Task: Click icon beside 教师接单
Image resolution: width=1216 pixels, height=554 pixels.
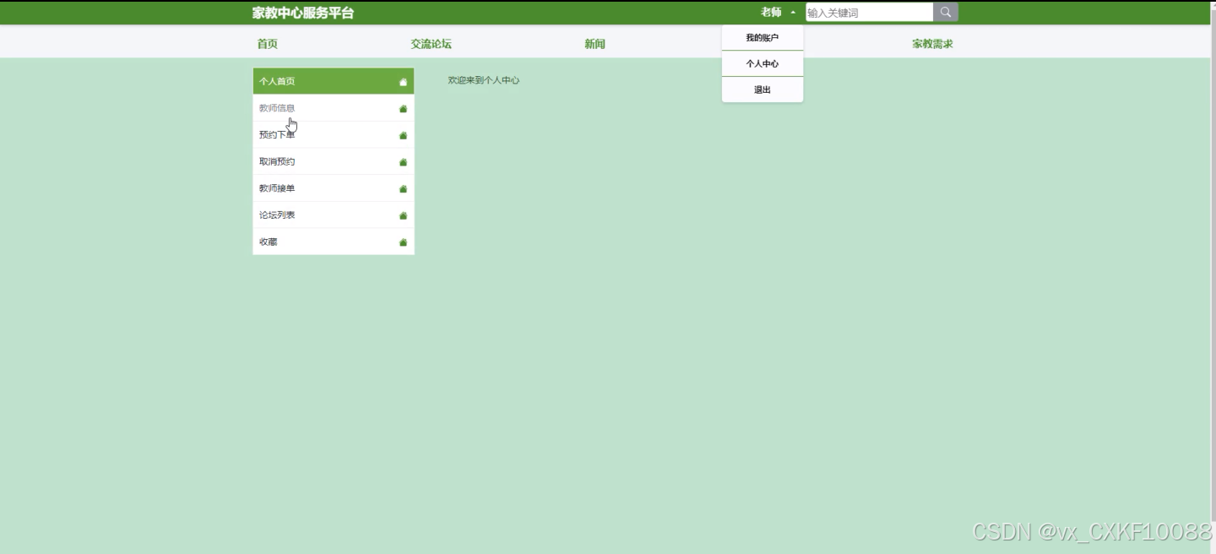Action: [403, 188]
